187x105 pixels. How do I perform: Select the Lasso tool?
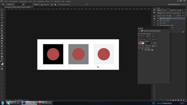(2, 15)
